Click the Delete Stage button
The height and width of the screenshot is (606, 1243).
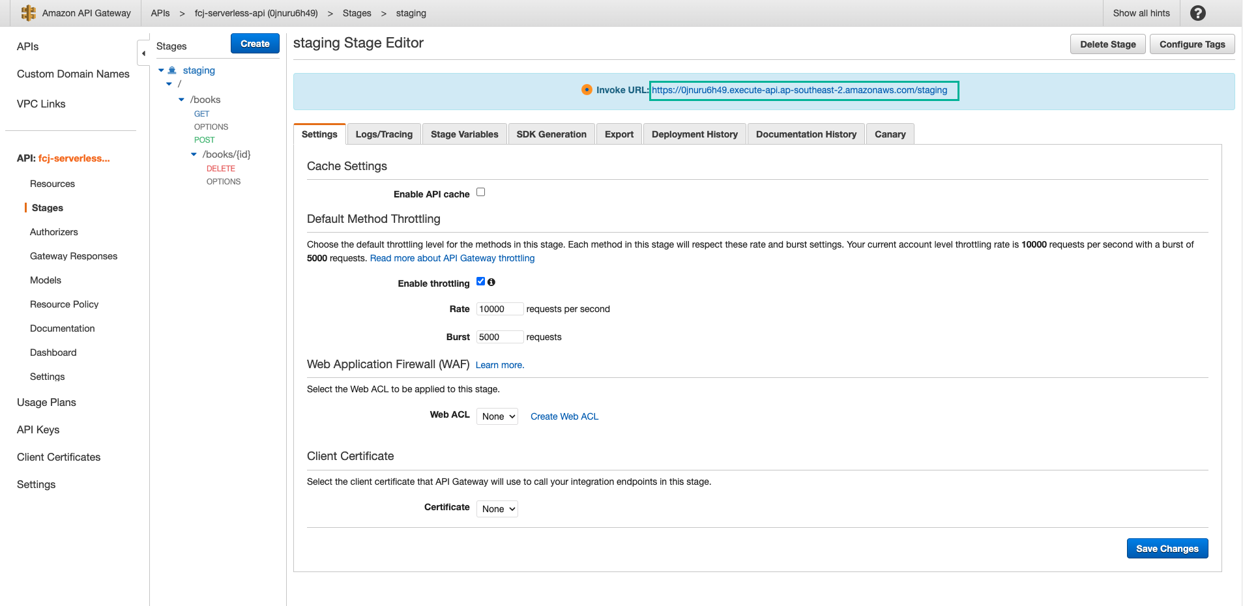[x=1108, y=44]
